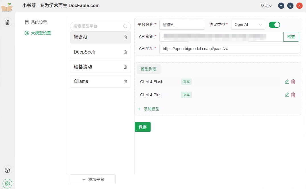Focus the 搜索模型平台 search field
This screenshot has height=189, width=306.
[x=100, y=26]
